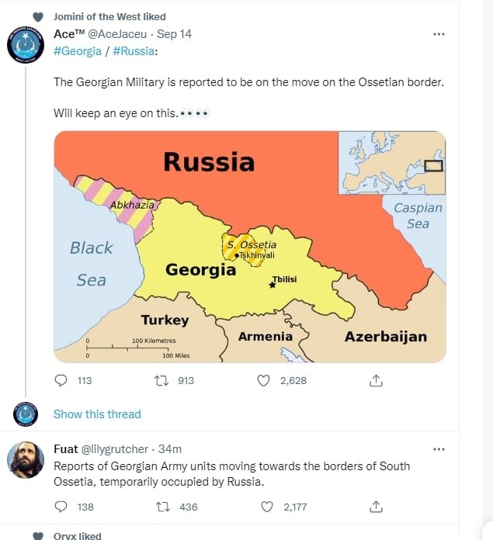This screenshot has width=493, height=540.
Task: Retweet Ace's tweet with 913 retweets
Action: (x=161, y=380)
